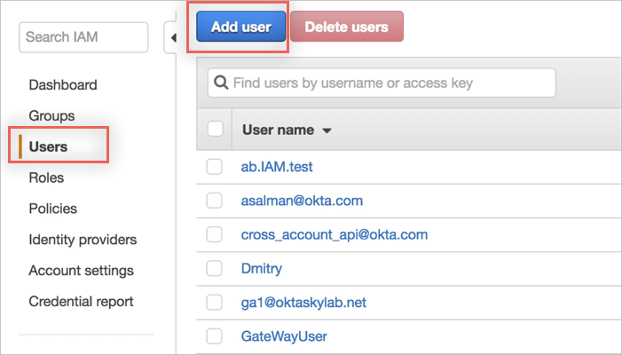
Task: Open Dashboard in the sidebar
Action: pyautogui.click(x=63, y=85)
